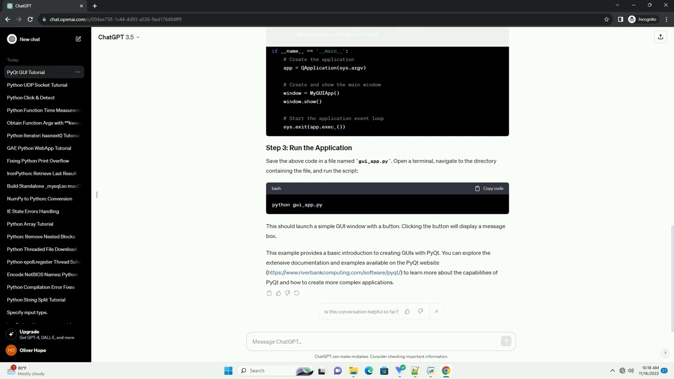This screenshot has height=379, width=674.
Task: Open Chrome three-dot menu
Action: tap(666, 19)
